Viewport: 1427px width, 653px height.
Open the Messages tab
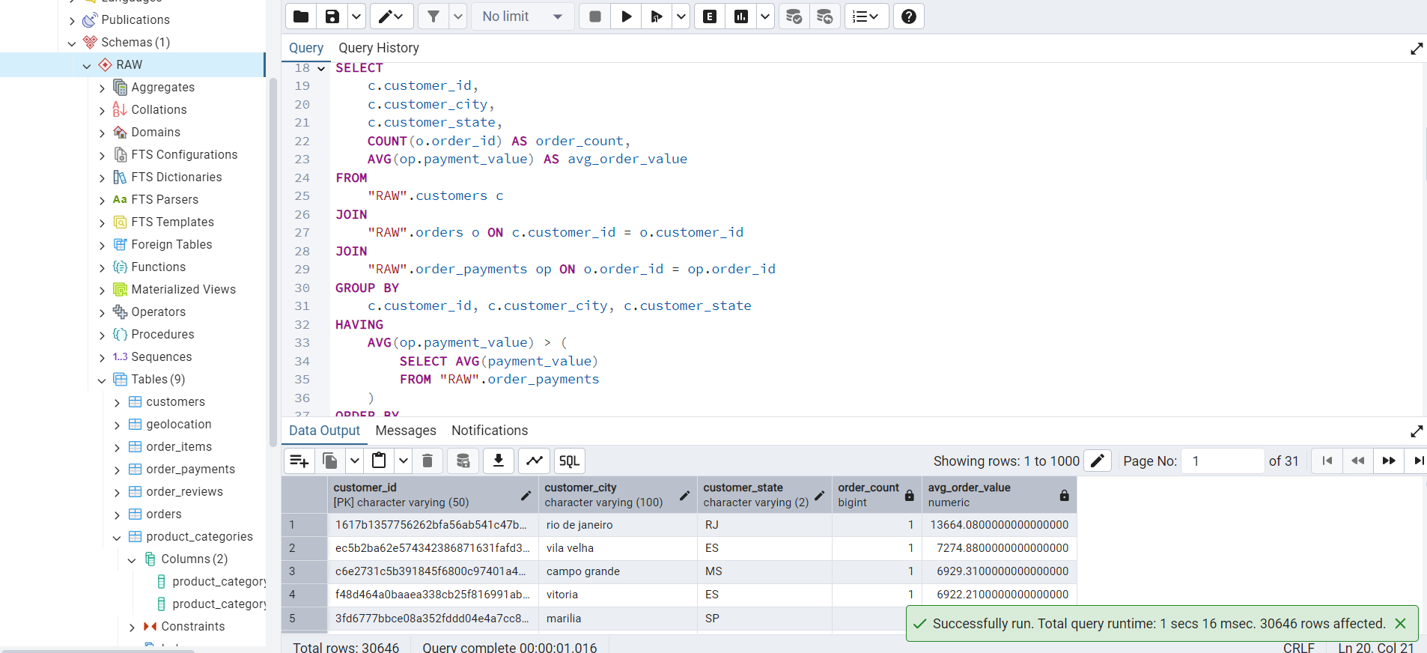tap(405, 431)
